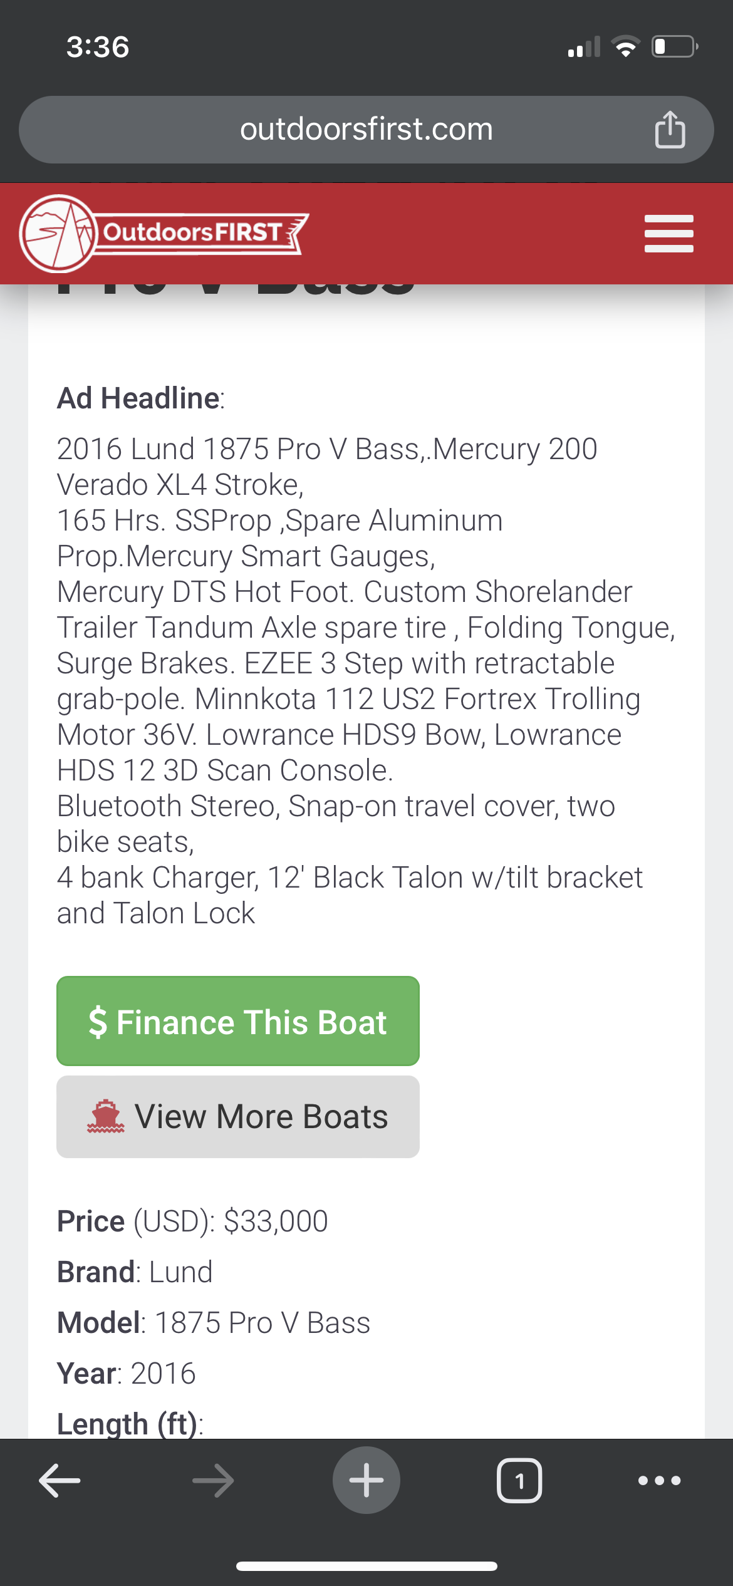This screenshot has height=1586, width=733.
Task: Open the hamburger navigation menu
Action: click(x=668, y=234)
